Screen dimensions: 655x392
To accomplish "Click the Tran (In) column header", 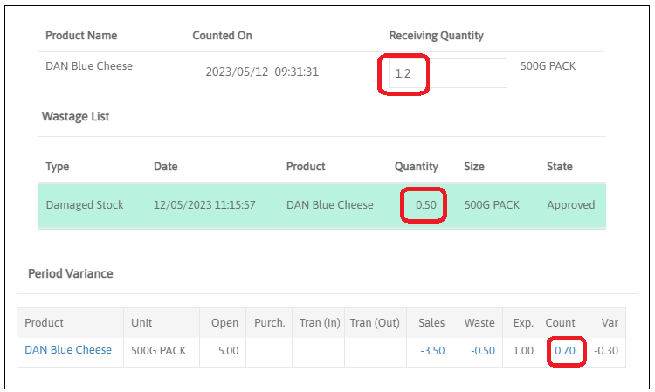I will (319, 323).
